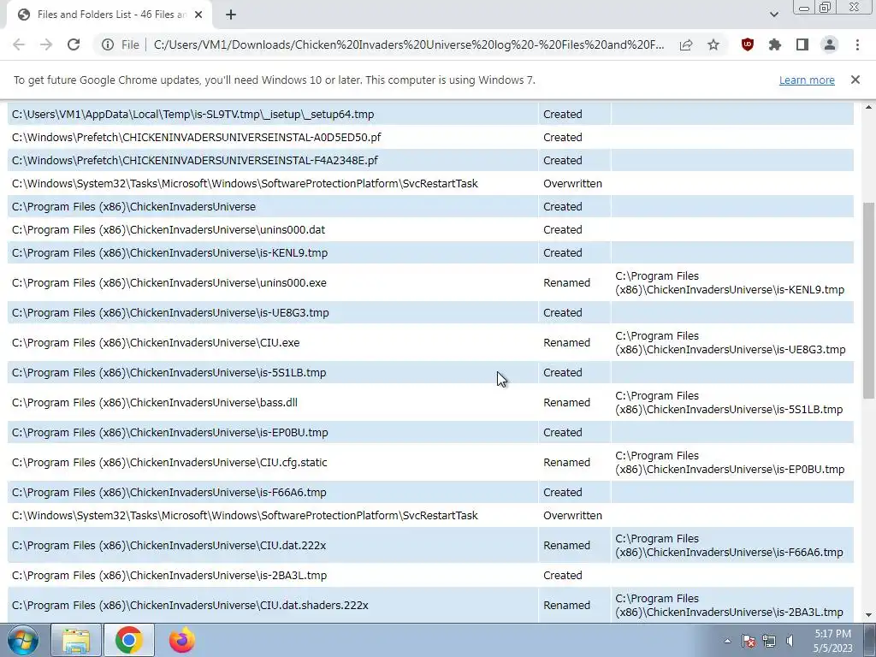Dismiss the Chrome update notice
The image size is (876, 657).
(x=855, y=80)
